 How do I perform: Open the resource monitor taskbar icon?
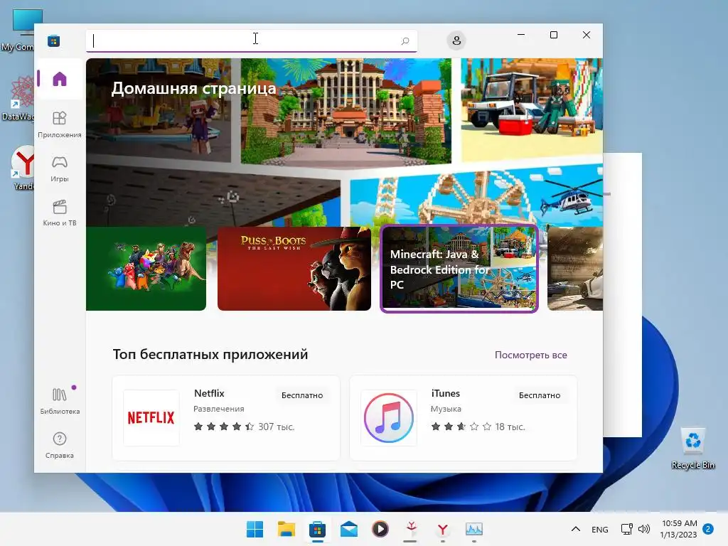click(x=474, y=529)
